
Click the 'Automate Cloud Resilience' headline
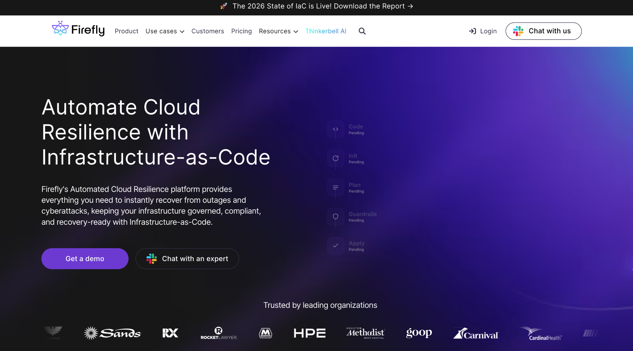click(156, 132)
